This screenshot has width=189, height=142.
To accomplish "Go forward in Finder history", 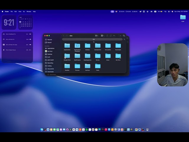I will [x=67, y=35].
